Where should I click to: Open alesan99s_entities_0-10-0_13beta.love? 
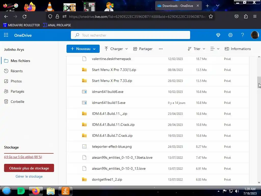point(122,157)
